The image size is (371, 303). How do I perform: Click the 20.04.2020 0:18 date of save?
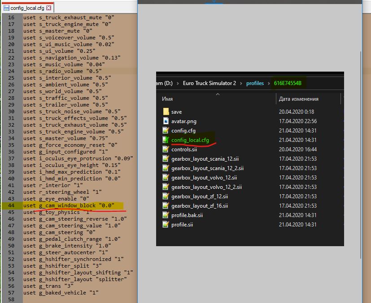pyautogui.click(x=296, y=111)
